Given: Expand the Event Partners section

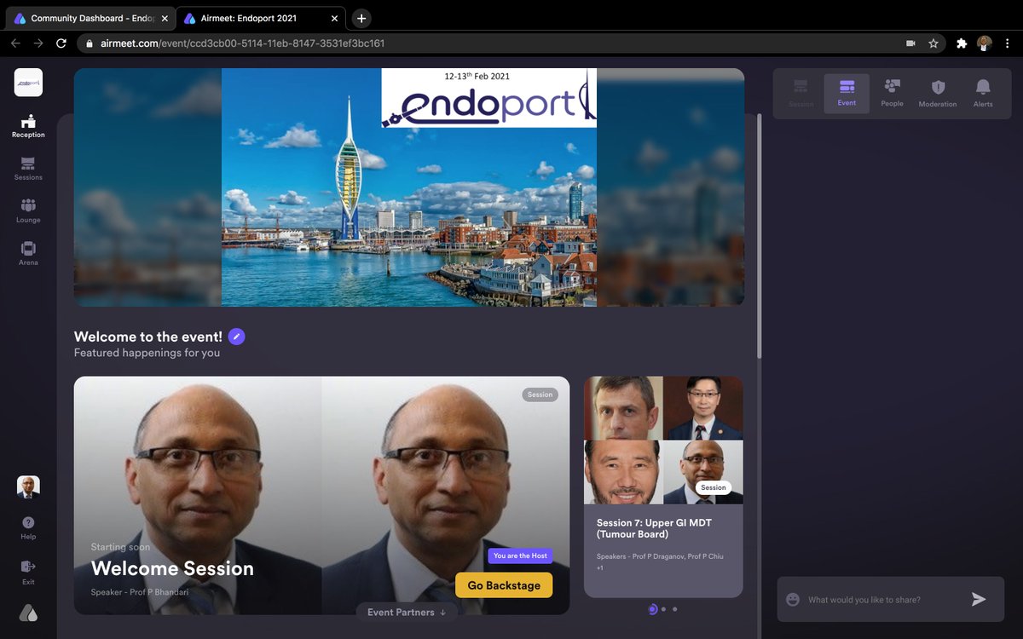Looking at the screenshot, I should tap(407, 612).
